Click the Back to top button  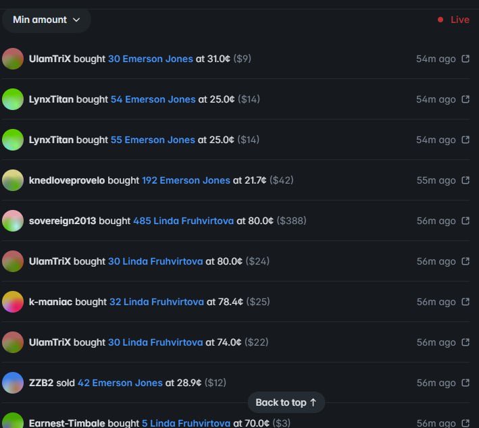click(286, 402)
